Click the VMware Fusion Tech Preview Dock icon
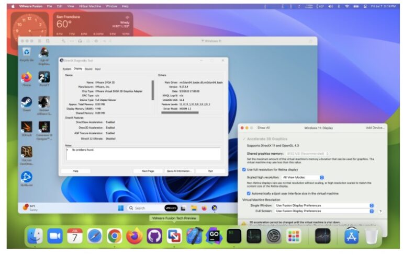403x255 pixels. [174, 236]
